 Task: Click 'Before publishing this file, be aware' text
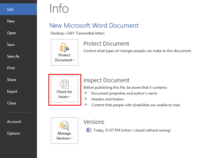pyautogui.click(x=125, y=87)
